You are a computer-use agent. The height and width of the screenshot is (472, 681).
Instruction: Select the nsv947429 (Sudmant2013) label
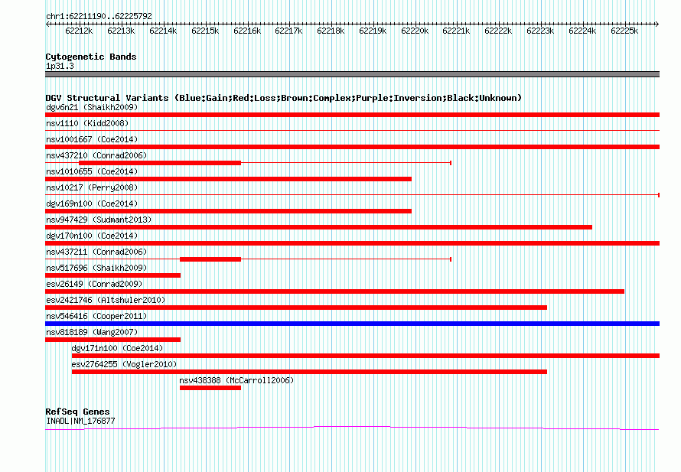click(99, 220)
